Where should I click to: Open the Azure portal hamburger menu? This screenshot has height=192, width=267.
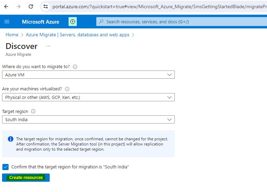(7, 22)
